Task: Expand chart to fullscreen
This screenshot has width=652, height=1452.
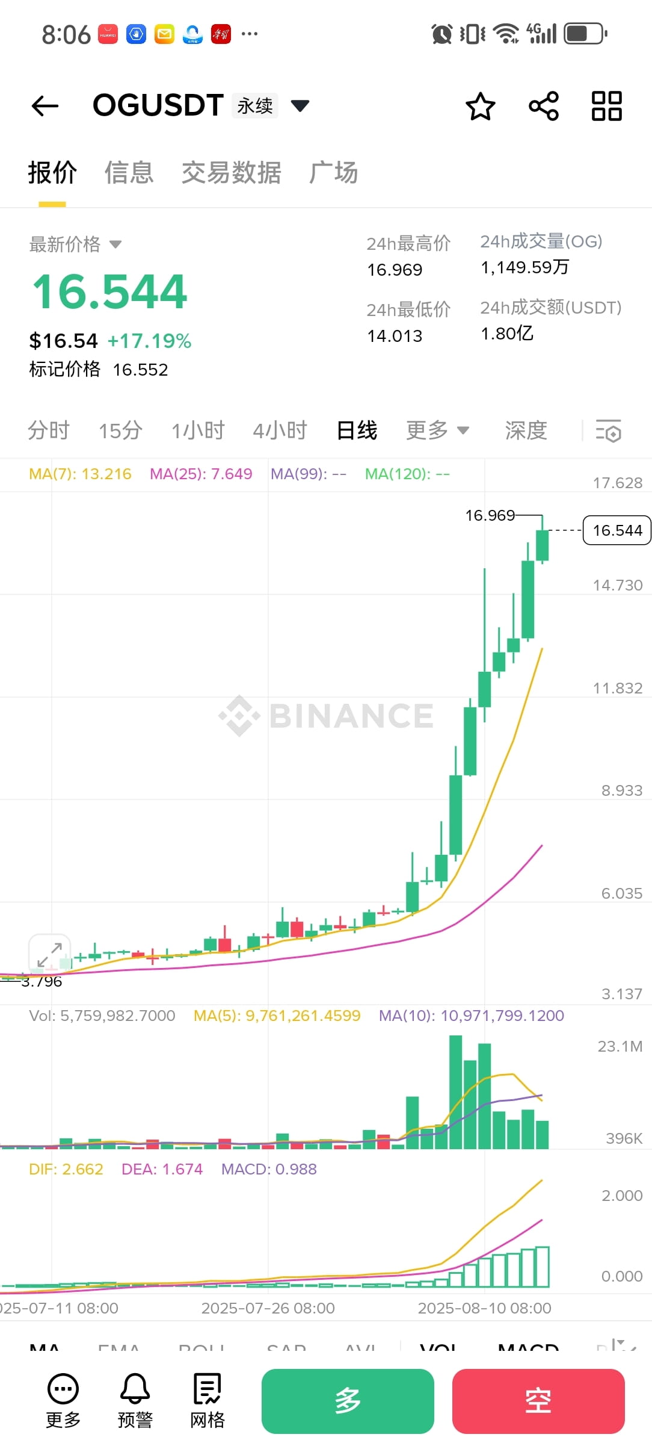Action: [50, 955]
